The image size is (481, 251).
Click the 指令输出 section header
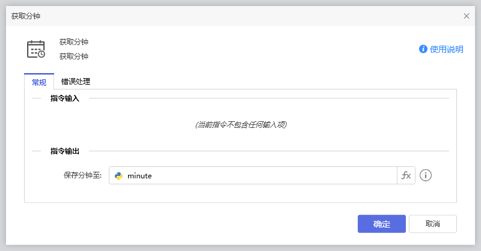tap(65, 151)
